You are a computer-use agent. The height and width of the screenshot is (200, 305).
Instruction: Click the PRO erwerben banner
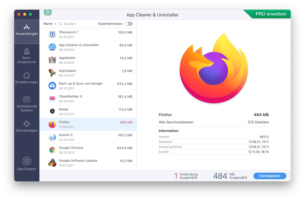[x=271, y=14]
